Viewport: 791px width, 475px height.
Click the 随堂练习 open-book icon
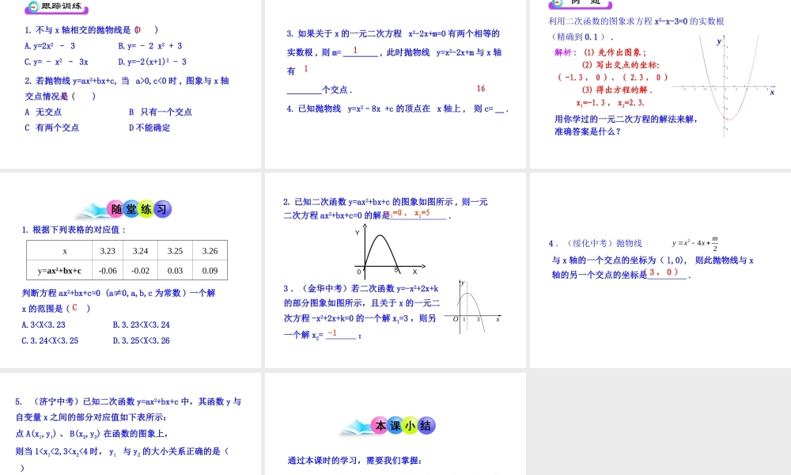tap(124, 208)
